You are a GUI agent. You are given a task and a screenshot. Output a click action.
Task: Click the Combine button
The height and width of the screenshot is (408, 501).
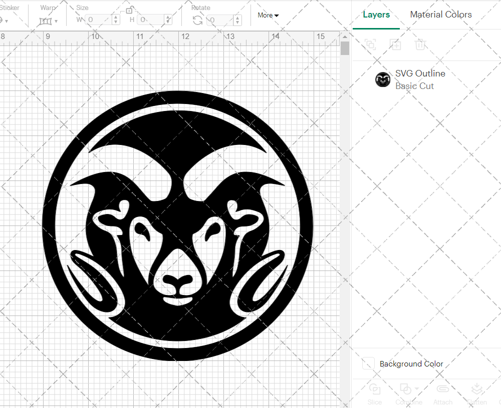coord(409,394)
